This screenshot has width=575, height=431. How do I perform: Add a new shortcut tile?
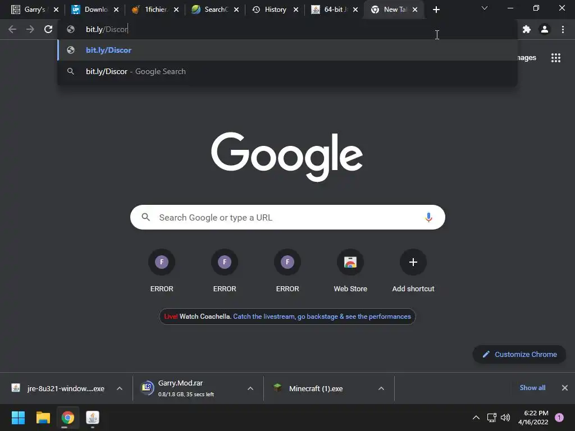(413, 271)
